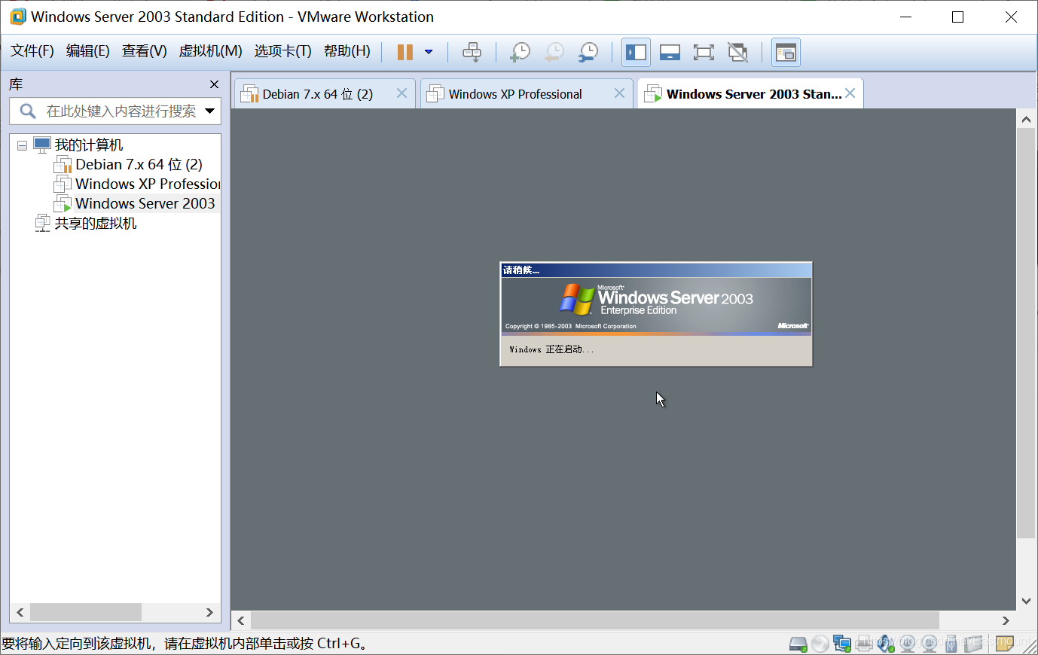Close the Windows XP Professional tab

(x=619, y=93)
